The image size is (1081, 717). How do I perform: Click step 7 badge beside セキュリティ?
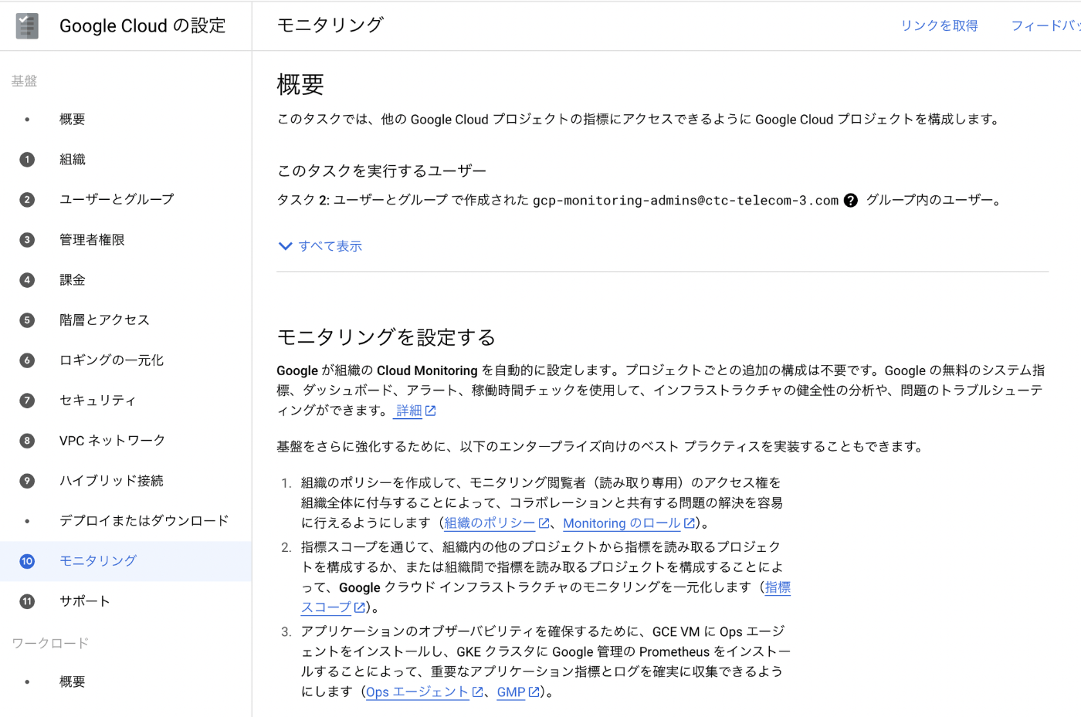click(27, 401)
